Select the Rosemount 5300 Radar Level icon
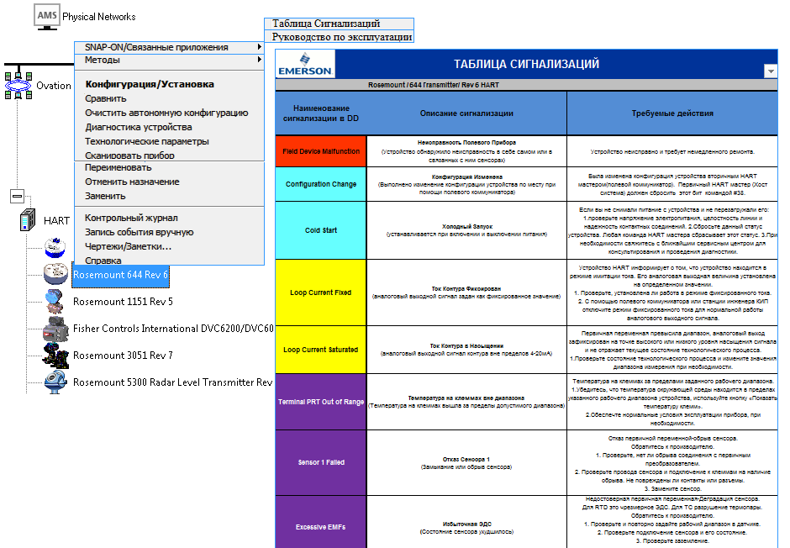This screenshot has height=548, width=790. [x=55, y=382]
